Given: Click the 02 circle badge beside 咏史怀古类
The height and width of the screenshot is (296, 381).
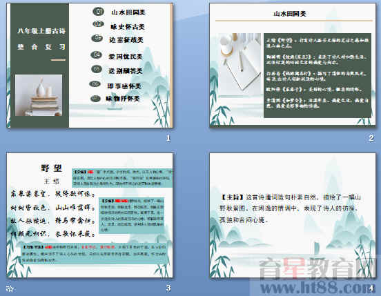Looking at the screenshot, I should coord(99,24).
